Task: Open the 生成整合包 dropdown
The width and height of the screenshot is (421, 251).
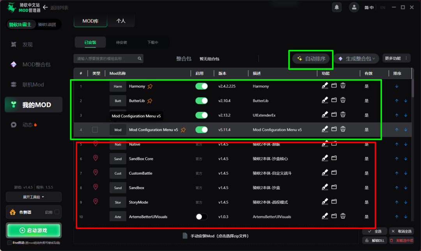Action: click(x=356, y=58)
